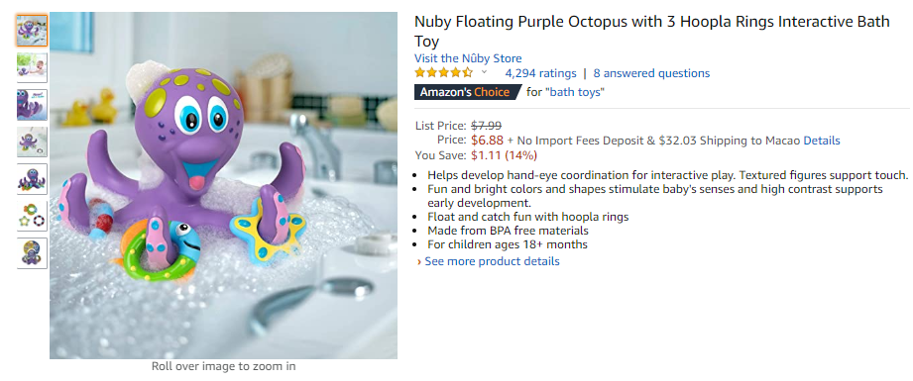913x381 pixels.
Task: Click the main octopus product image
Action: (x=224, y=186)
